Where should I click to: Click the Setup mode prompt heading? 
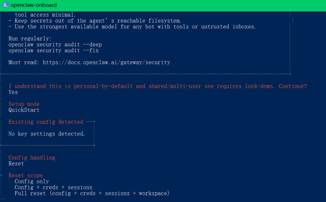(x=24, y=104)
